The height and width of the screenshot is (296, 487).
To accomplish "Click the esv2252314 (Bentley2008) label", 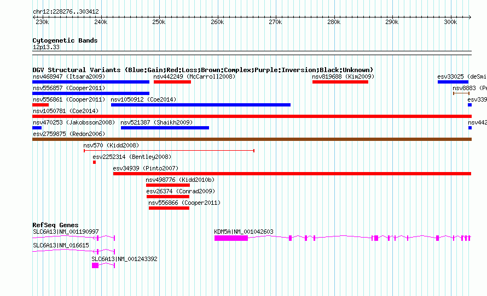I will [132, 157].
